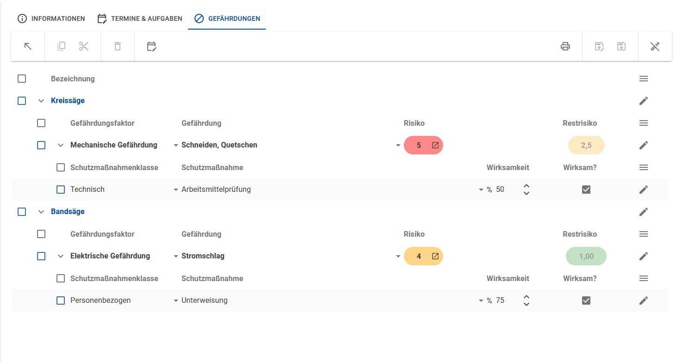
Task: Edit Mechanische Gefährdung row with pencil icon
Action: pyautogui.click(x=643, y=145)
